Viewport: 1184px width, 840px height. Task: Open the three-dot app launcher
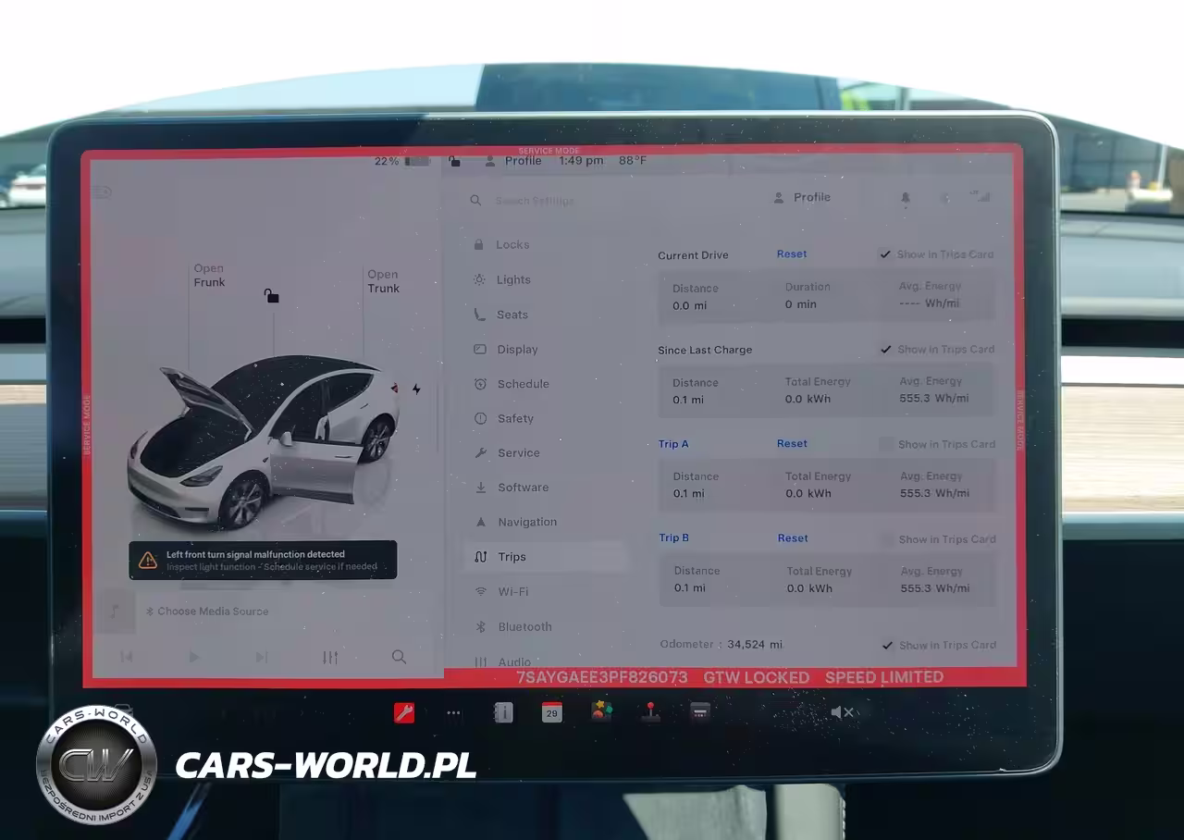point(453,712)
